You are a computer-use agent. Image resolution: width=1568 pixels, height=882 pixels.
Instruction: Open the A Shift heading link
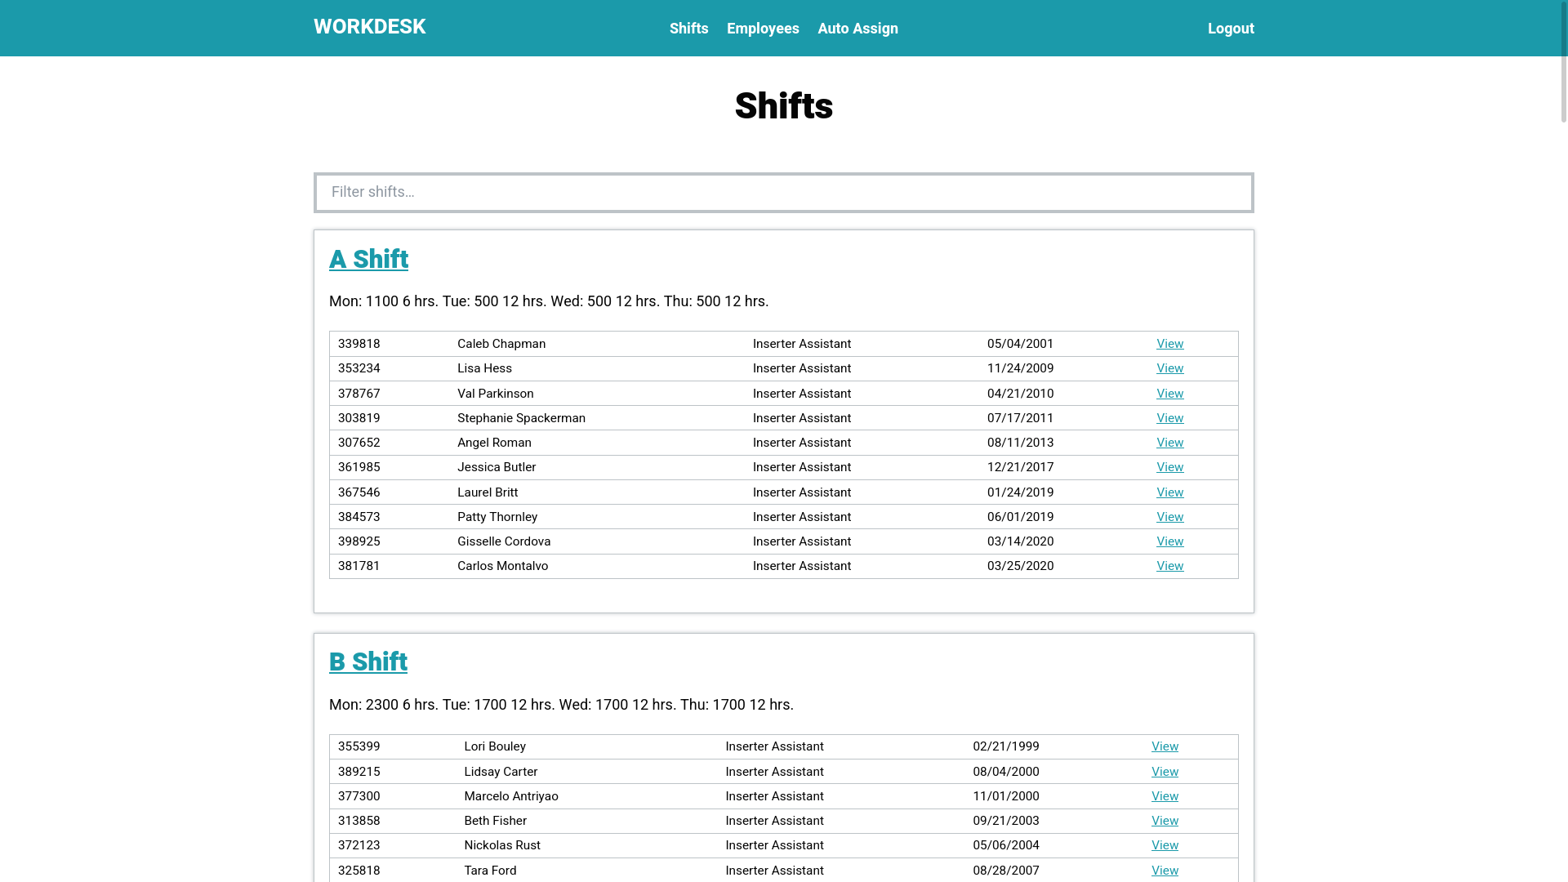[x=368, y=260]
